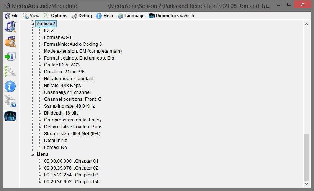Open the Digimetrics website link
Screen dimensions: 314x191
pyautogui.click(x=172, y=16)
